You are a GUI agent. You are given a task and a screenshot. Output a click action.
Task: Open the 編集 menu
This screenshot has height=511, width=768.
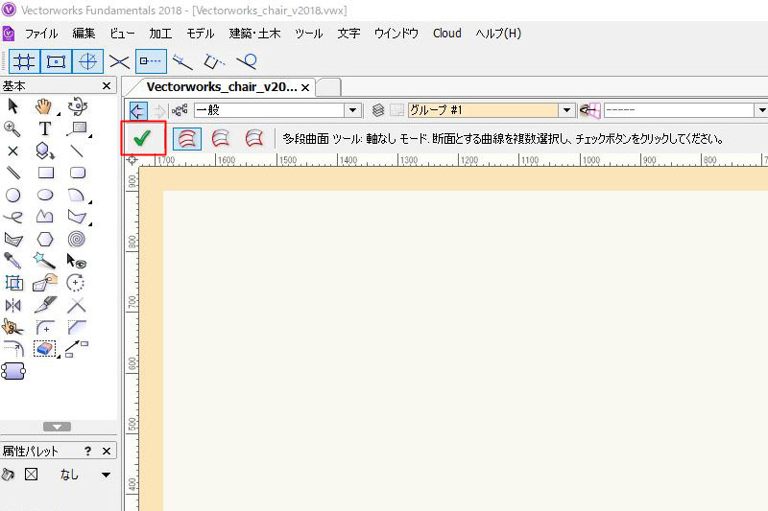(x=84, y=34)
